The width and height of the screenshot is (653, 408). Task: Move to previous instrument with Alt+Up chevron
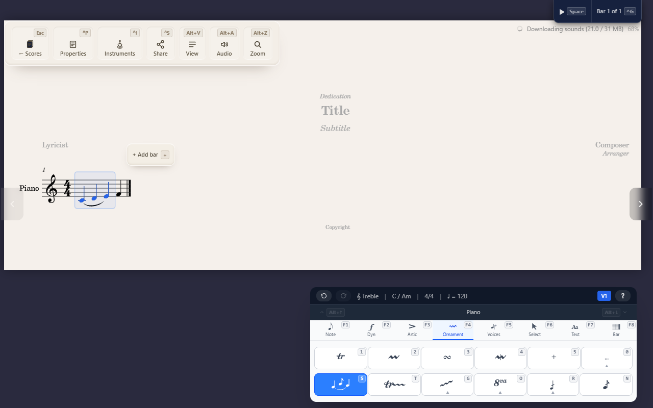tap(332, 312)
